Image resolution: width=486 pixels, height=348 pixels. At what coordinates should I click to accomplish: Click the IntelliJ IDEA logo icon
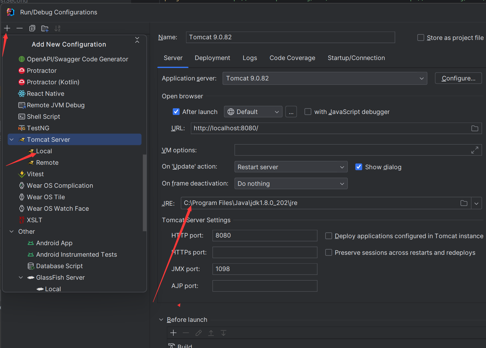click(x=11, y=12)
